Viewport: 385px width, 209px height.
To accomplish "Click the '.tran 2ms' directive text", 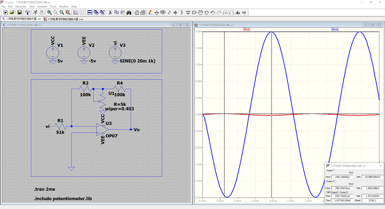I will pos(45,189).
